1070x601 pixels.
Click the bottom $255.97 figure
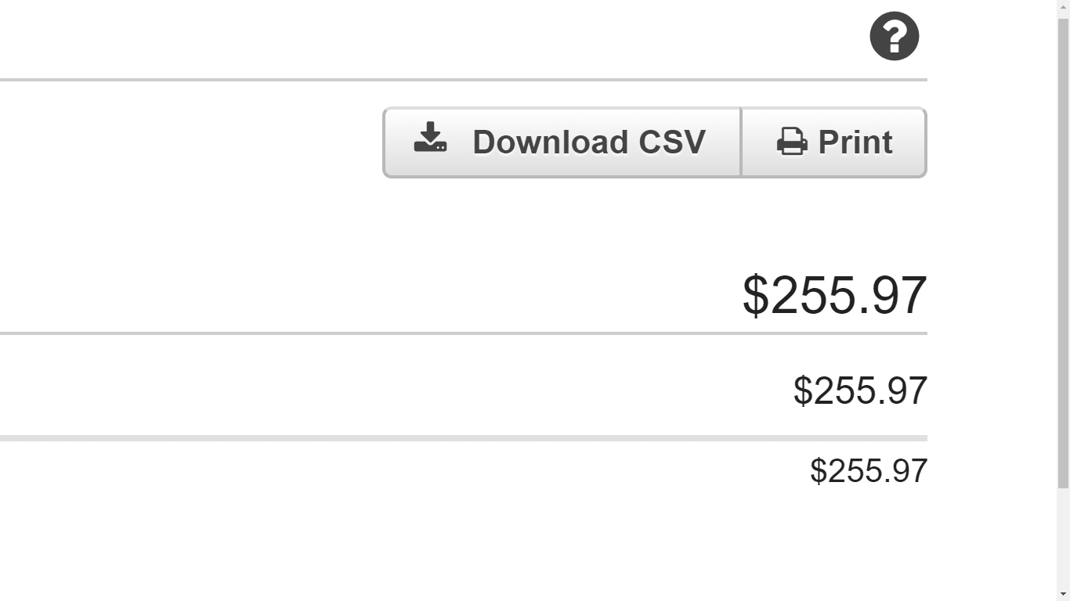868,470
